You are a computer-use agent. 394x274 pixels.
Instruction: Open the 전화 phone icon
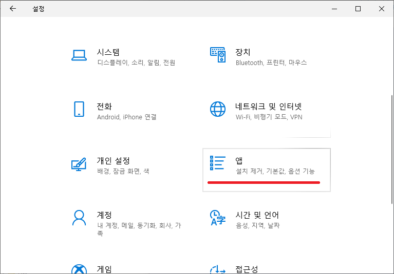click(79, 109)
